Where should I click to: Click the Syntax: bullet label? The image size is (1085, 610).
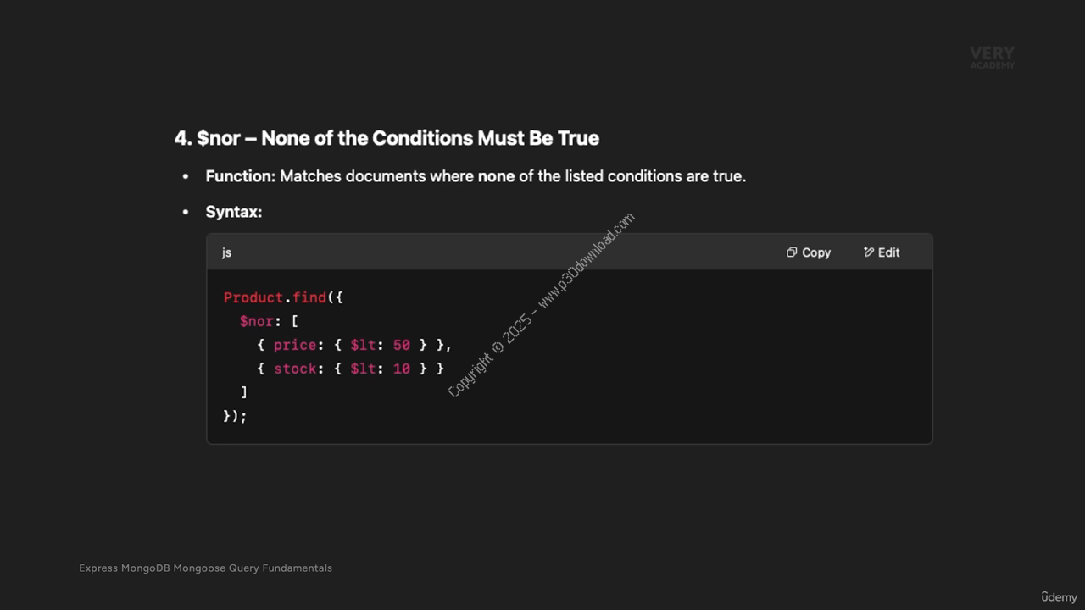(234, 212)
